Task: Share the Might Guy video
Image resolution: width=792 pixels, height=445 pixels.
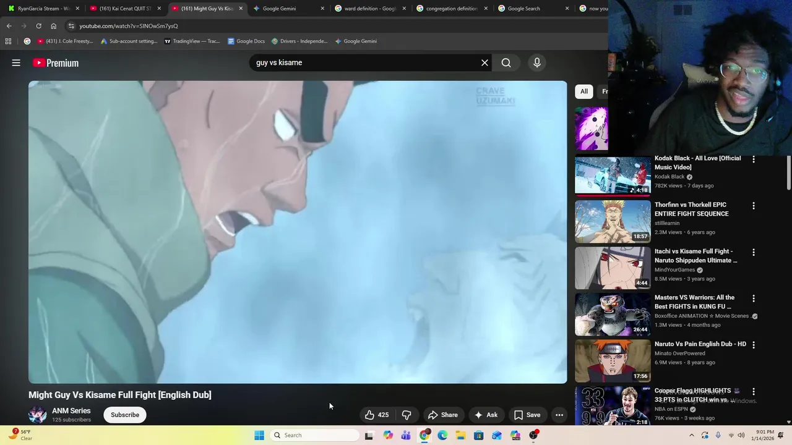Action: 443,415
